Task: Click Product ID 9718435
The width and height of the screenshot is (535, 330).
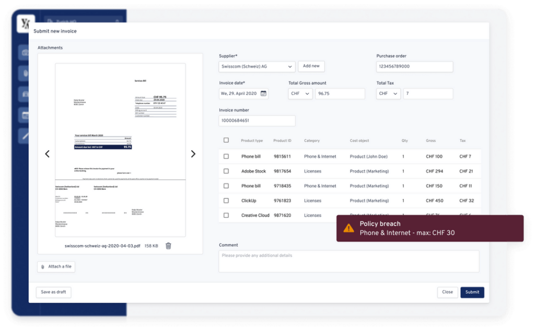Action: pos(282,186)
